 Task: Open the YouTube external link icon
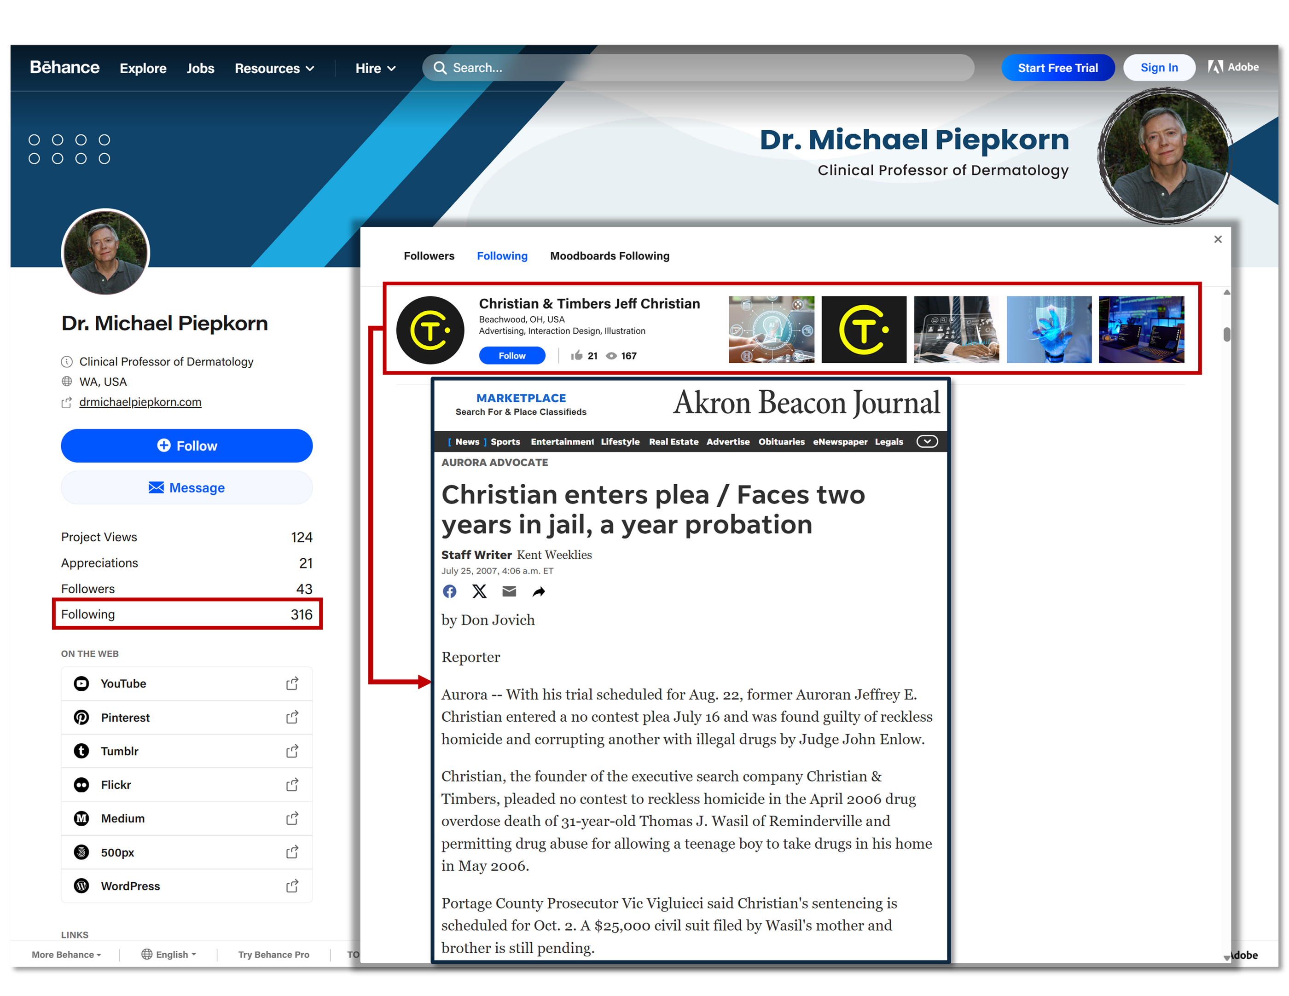tap(292, 683)
